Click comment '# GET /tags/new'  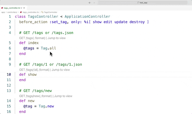35,91
